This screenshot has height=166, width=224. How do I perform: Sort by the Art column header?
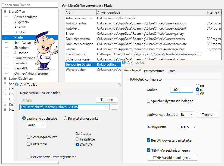pyautogui.click(x=81, y=12)
